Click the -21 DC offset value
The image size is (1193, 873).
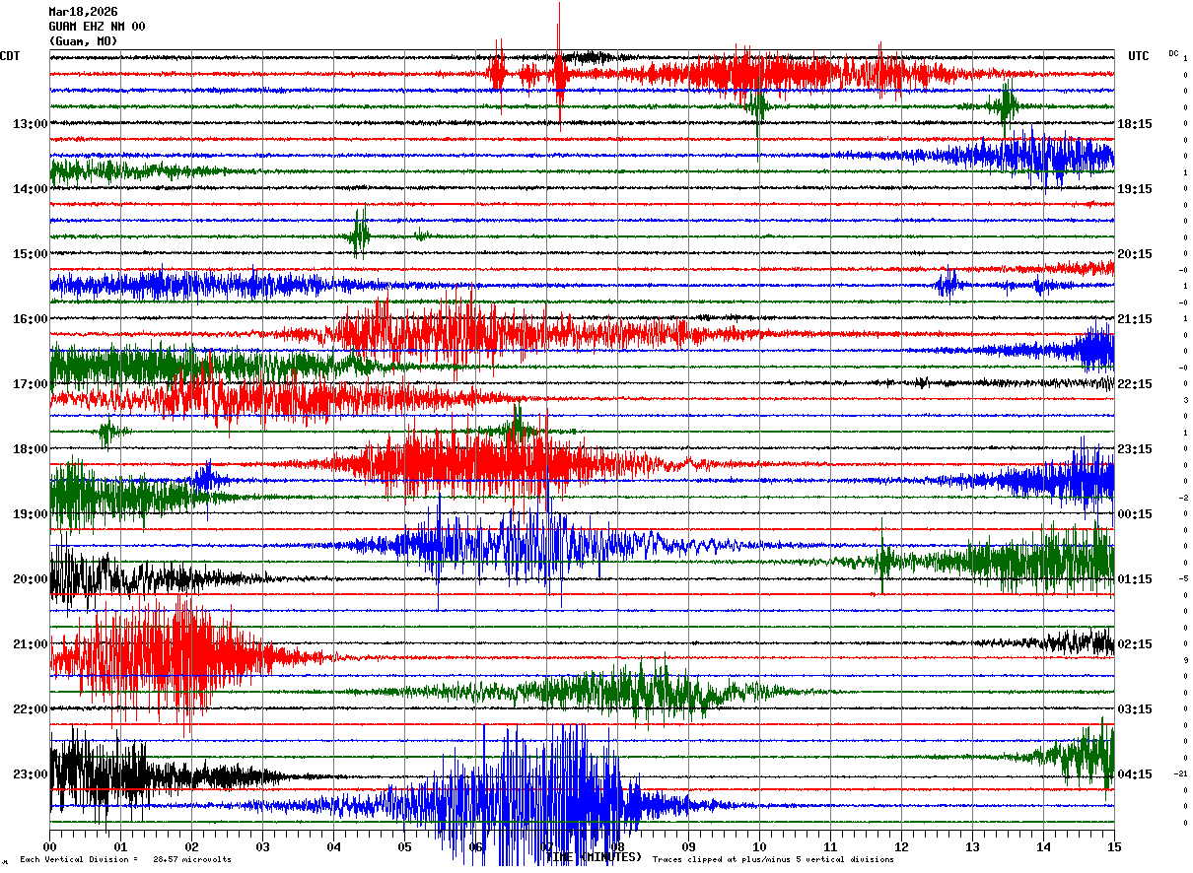pos(1180,773)
